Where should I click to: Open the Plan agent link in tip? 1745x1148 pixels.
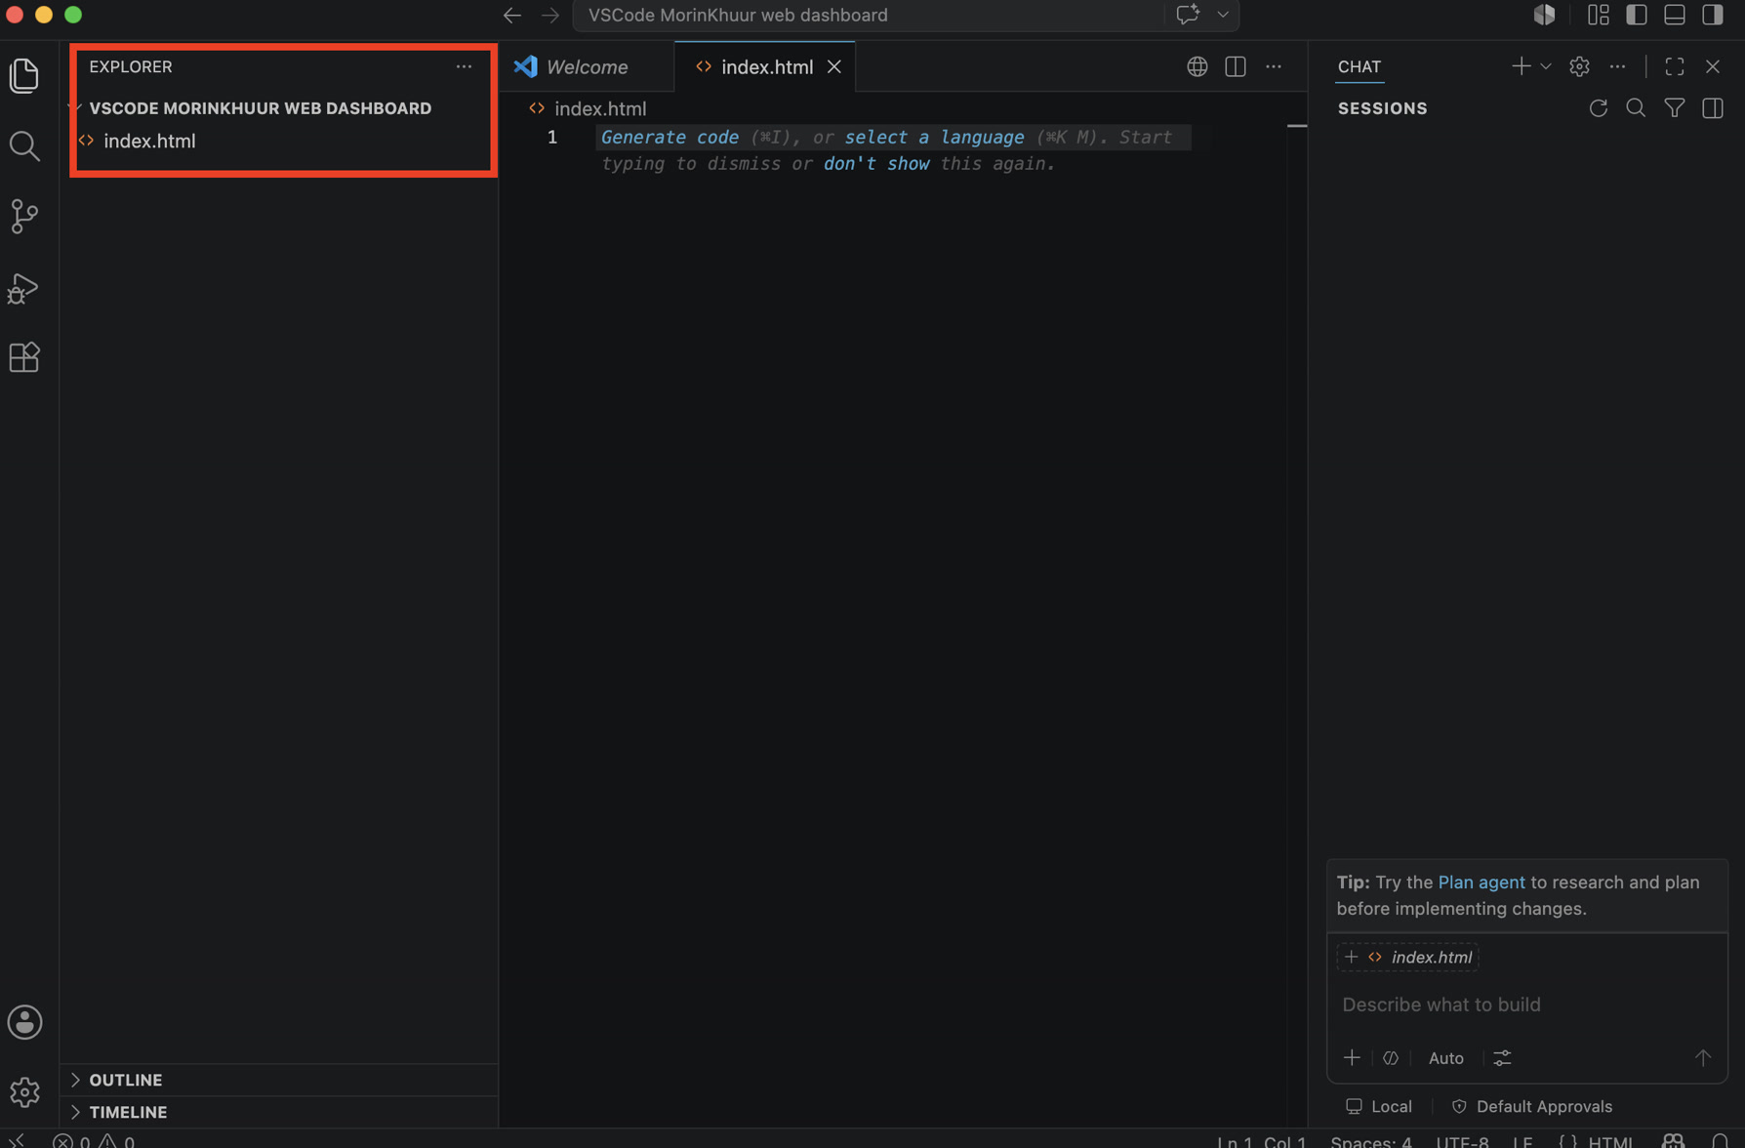pos(1481,882)
